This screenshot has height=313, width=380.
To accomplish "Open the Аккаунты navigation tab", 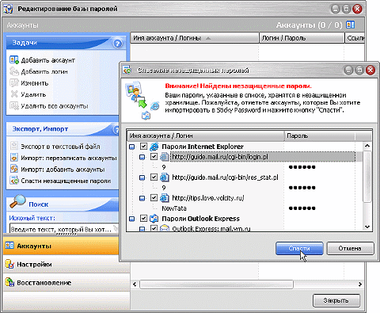I will (x=61, y=246).
